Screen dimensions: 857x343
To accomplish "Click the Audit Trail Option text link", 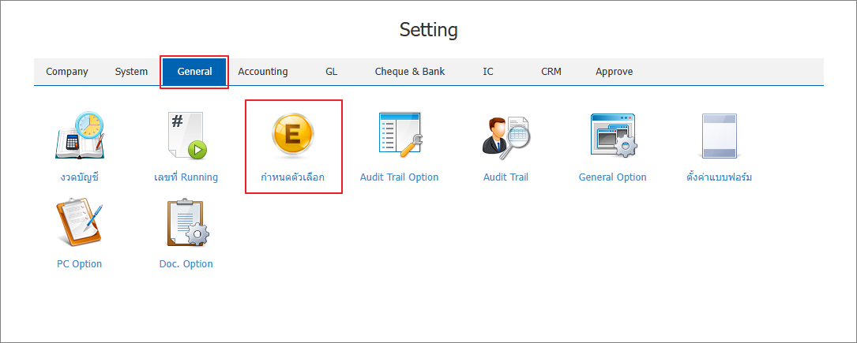I will point(399,177).
